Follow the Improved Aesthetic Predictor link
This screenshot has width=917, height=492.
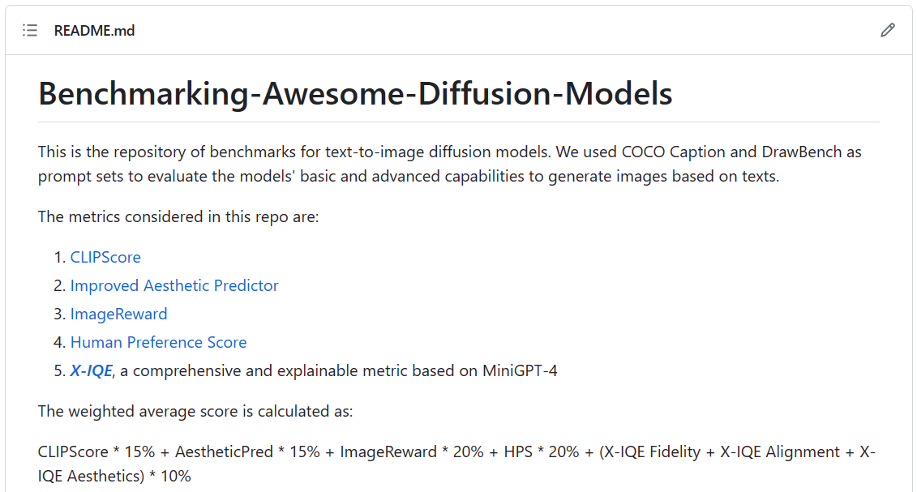tap(174, 285)
